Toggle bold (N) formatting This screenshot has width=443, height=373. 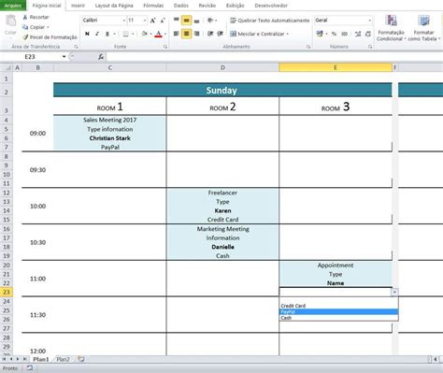(87, 34)
